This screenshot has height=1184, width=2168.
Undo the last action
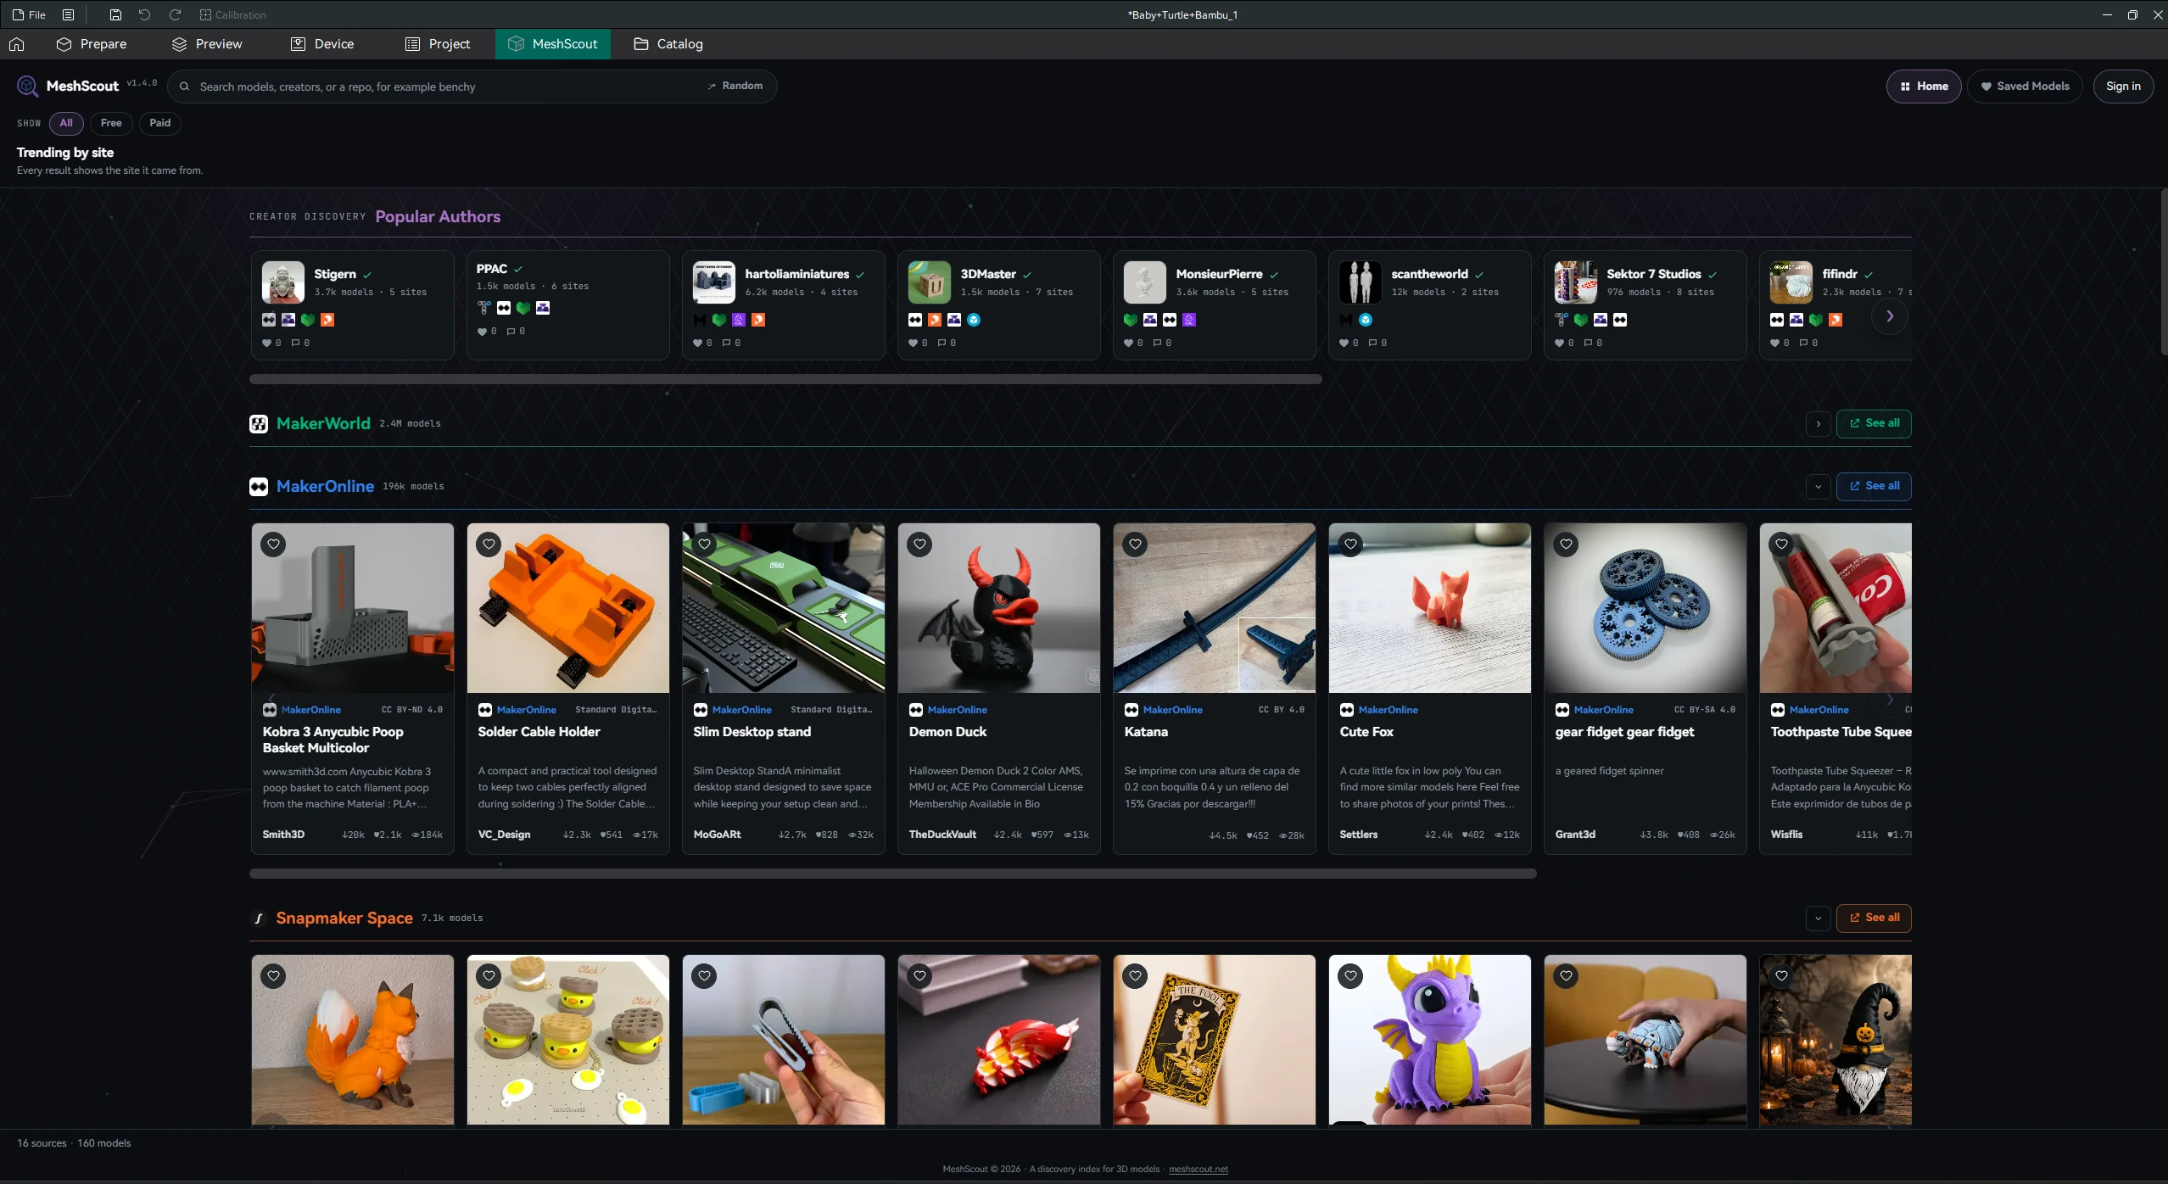144,14
